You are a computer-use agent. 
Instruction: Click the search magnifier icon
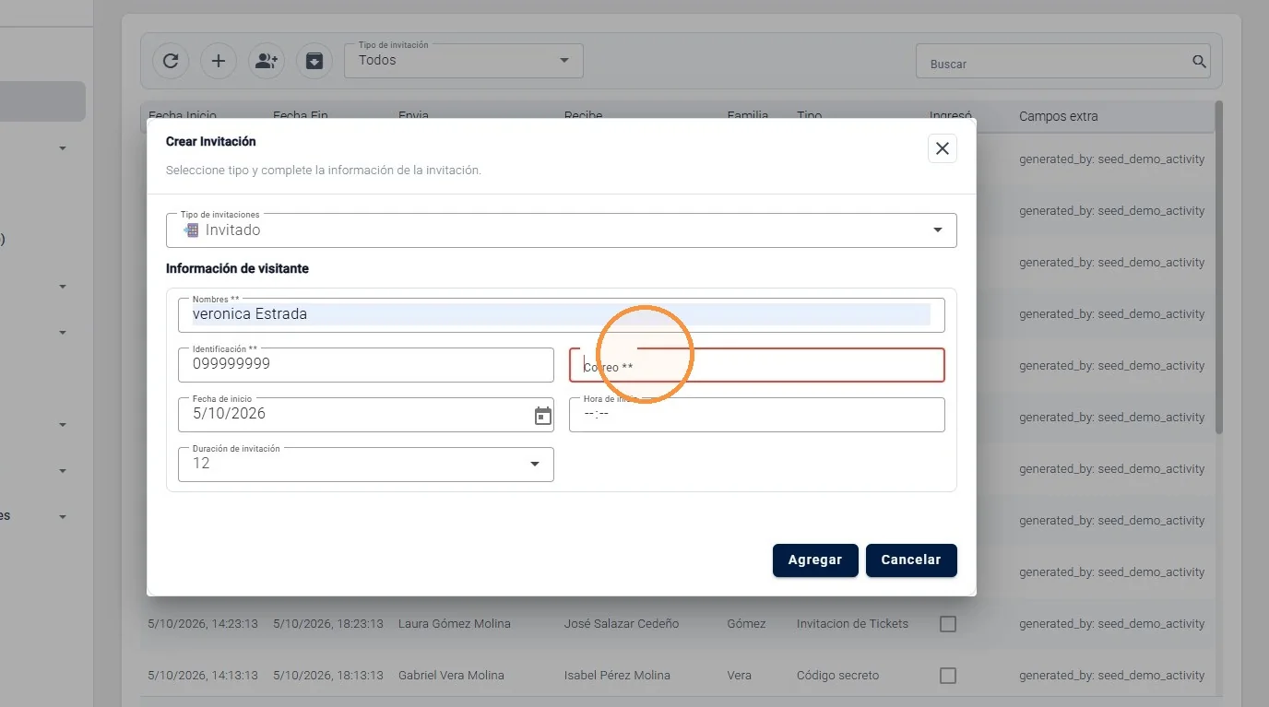click(1199, 62)
